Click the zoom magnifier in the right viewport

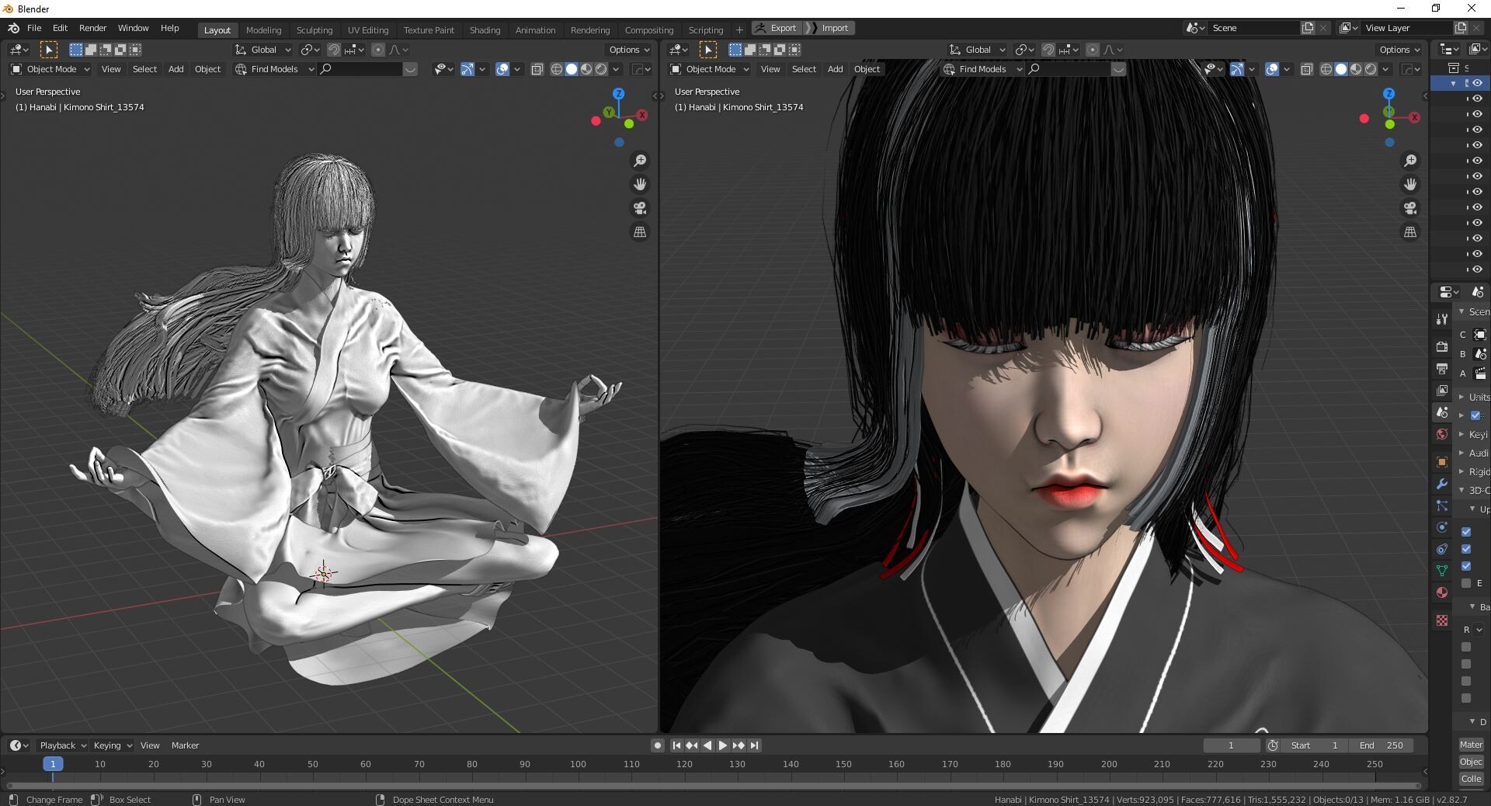click(1410, 161)
